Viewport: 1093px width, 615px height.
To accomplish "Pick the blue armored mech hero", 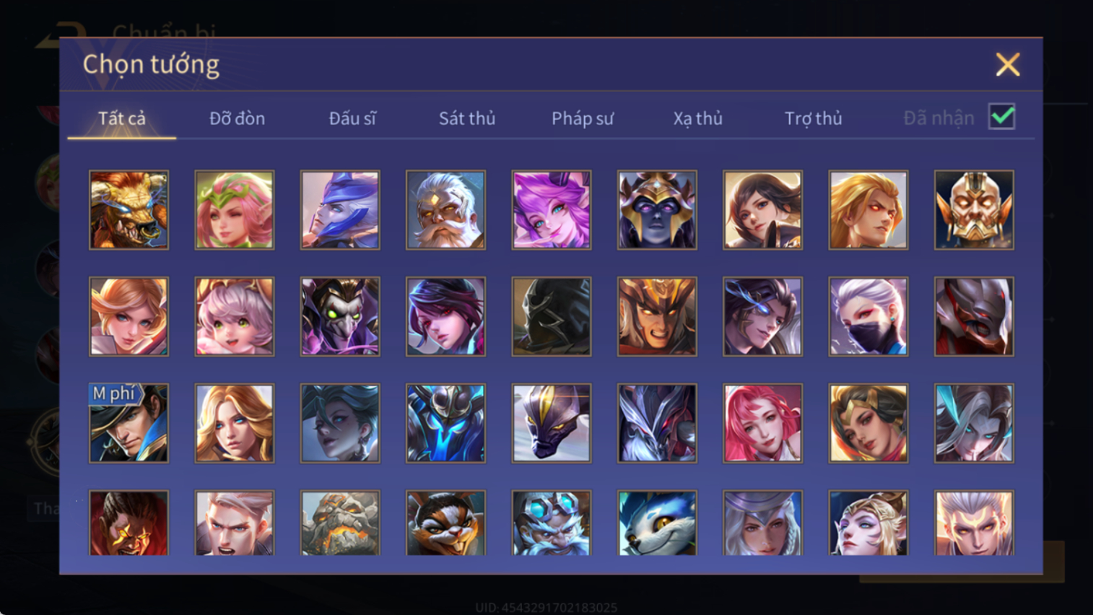I will point(445,423).
